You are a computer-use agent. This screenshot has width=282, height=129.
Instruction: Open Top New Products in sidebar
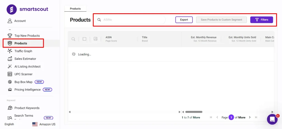(x=27, y=36)
